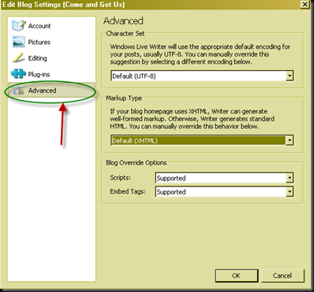Click the Pictures landscape icon
Image resolution: width=314 pixels, height=292 pixels.
(19, 42)
